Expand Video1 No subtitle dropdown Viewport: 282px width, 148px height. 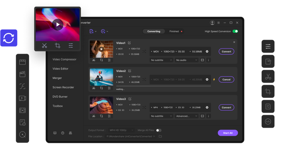162,60
